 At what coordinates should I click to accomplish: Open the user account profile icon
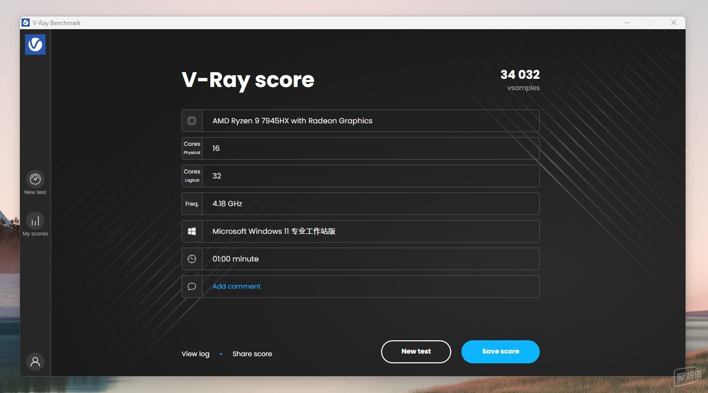tap(35, 362)
